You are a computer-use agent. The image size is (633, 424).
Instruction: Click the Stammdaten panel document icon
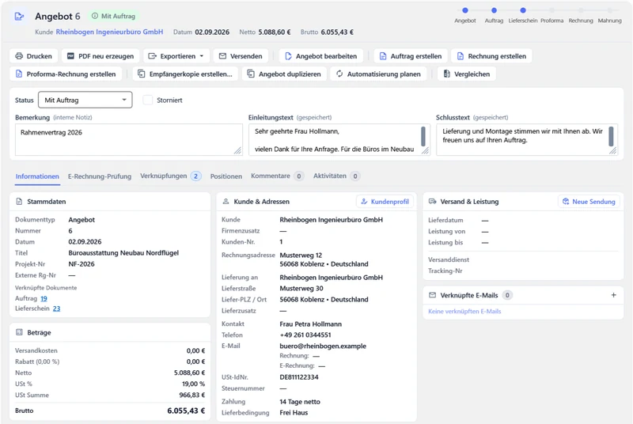[19, 201]
